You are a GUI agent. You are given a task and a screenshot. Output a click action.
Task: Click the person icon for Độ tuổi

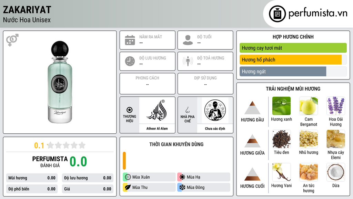coord(188,40)
